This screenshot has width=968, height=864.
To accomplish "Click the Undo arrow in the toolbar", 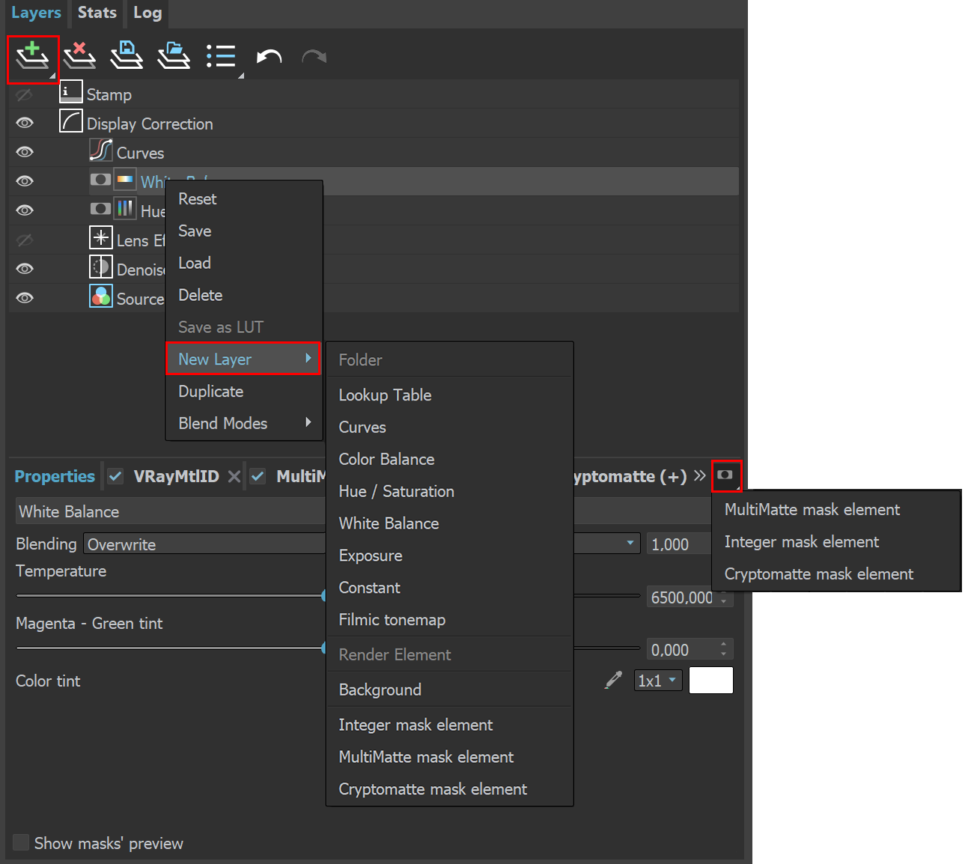I will (270, 56).
